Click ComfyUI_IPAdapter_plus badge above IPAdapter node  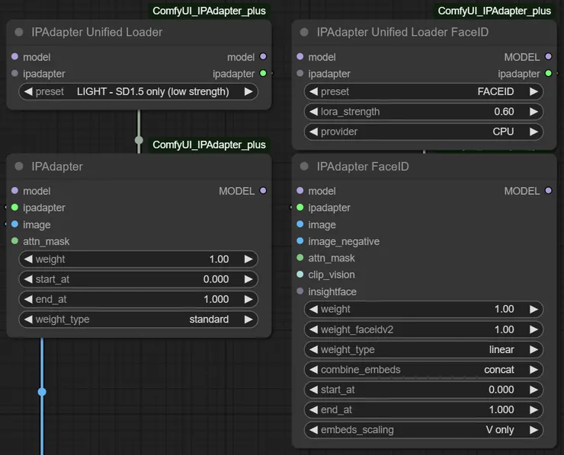[209, 145]
